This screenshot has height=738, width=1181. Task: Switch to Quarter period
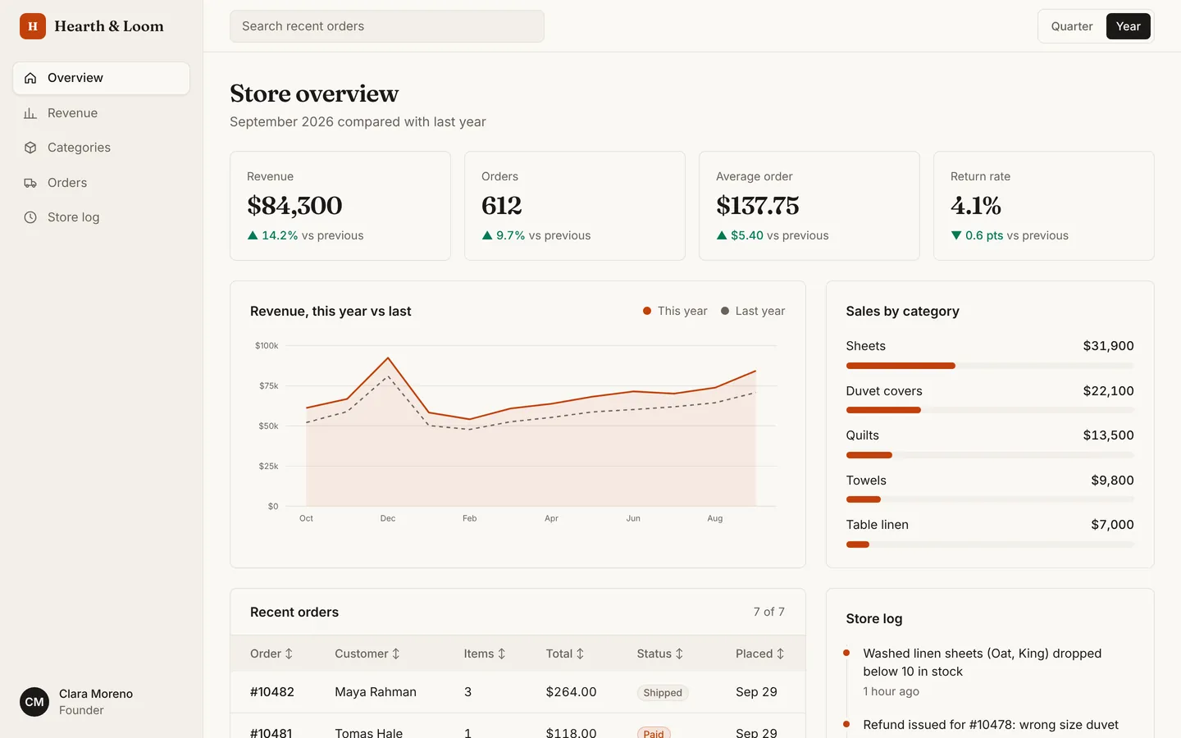pyautogui.click(x=1072, y=26)
